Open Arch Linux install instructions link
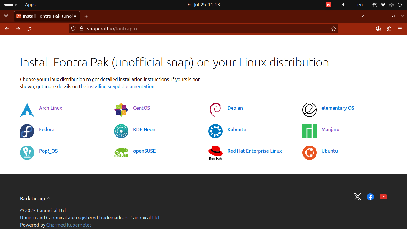The width and height of the screenshot is (407, 229). [x=50, y=108]
